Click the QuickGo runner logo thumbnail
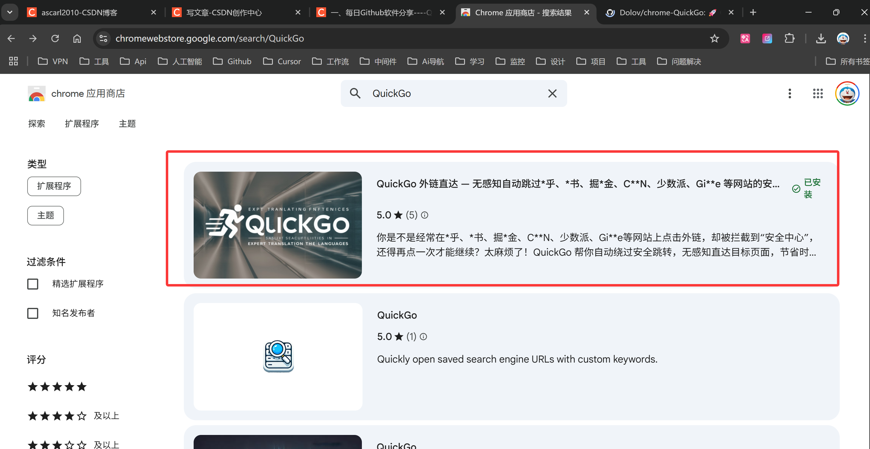Image resolution: width=870 pixels, height=449 pixels. [277, 225]
